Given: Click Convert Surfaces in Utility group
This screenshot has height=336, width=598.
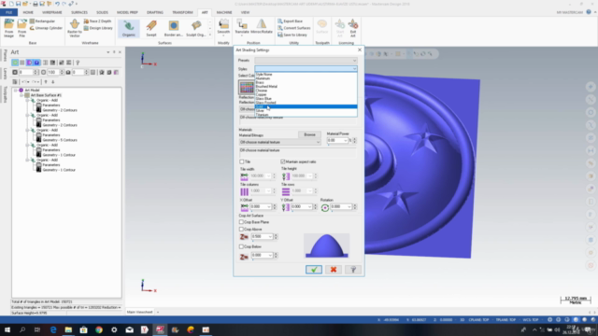Looking at the screenshot, I should pyautogui.click(x=294, y=28).
